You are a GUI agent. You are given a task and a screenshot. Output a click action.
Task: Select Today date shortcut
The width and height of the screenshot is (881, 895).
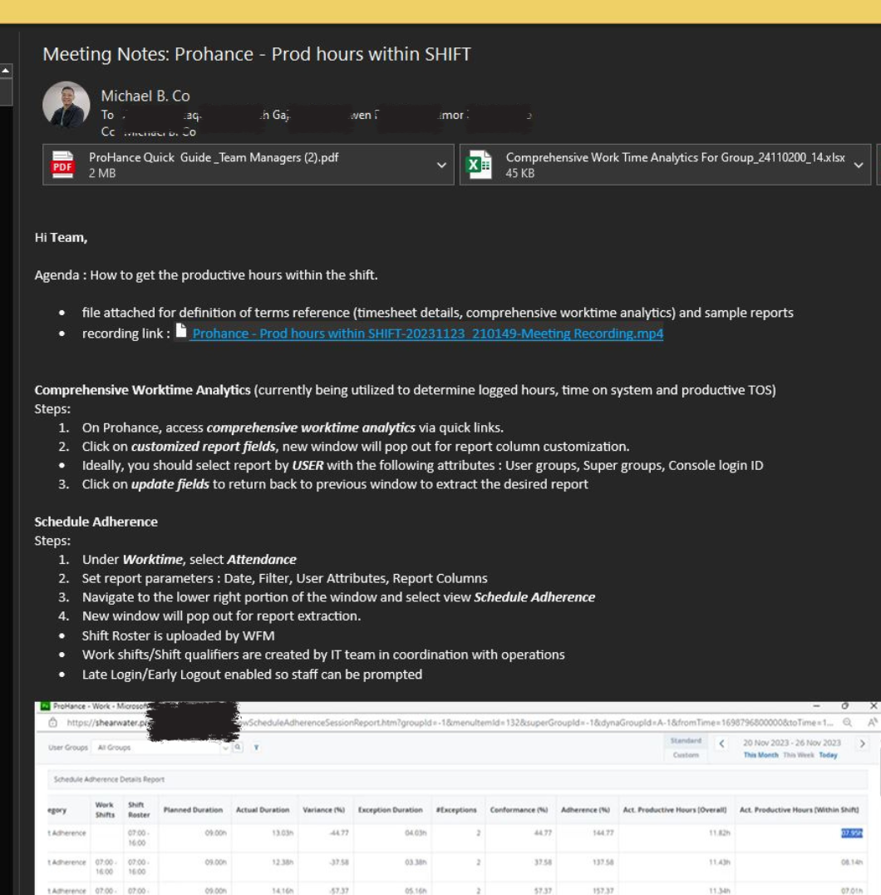(x=828, y=755)
